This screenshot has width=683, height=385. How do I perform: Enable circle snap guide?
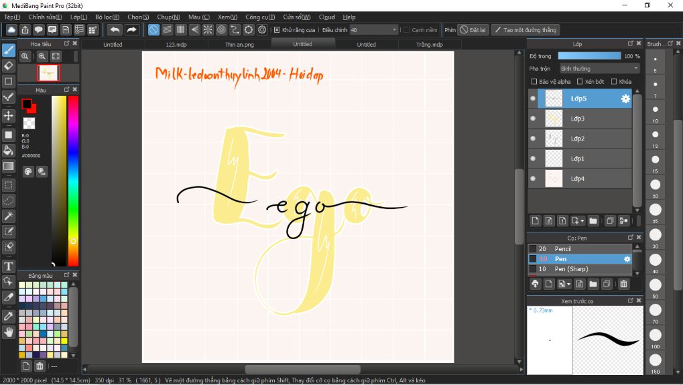click(221, 30)
